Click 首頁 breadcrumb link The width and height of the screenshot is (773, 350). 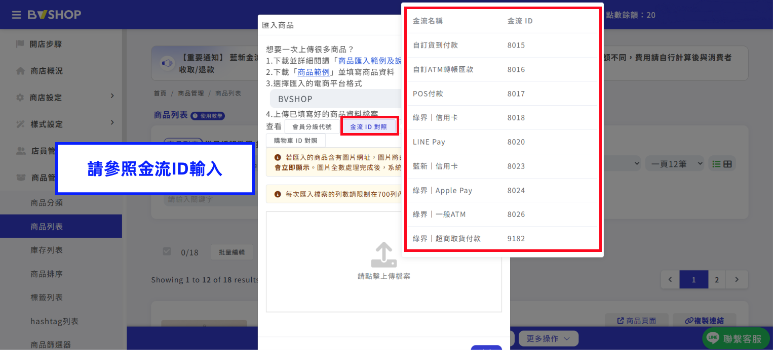(160, 94)
